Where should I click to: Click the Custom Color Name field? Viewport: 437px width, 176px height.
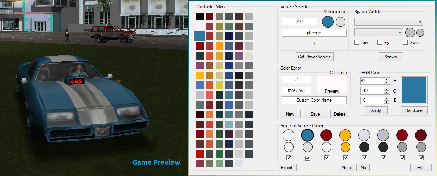click(314, 100)
